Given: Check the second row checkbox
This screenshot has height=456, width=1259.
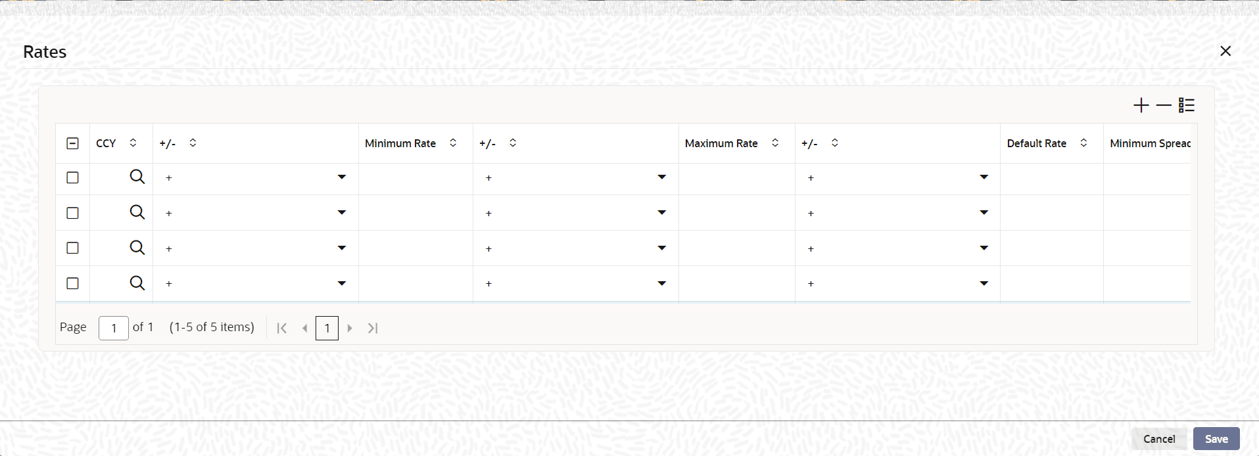Looking at the screenshot, I should (73, 213).
